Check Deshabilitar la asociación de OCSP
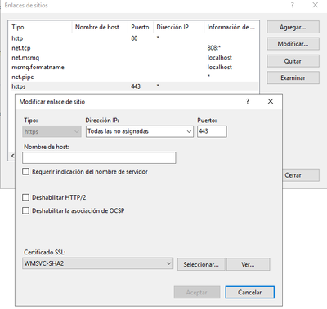Screen dimensions: 327x309 [25, 210]
